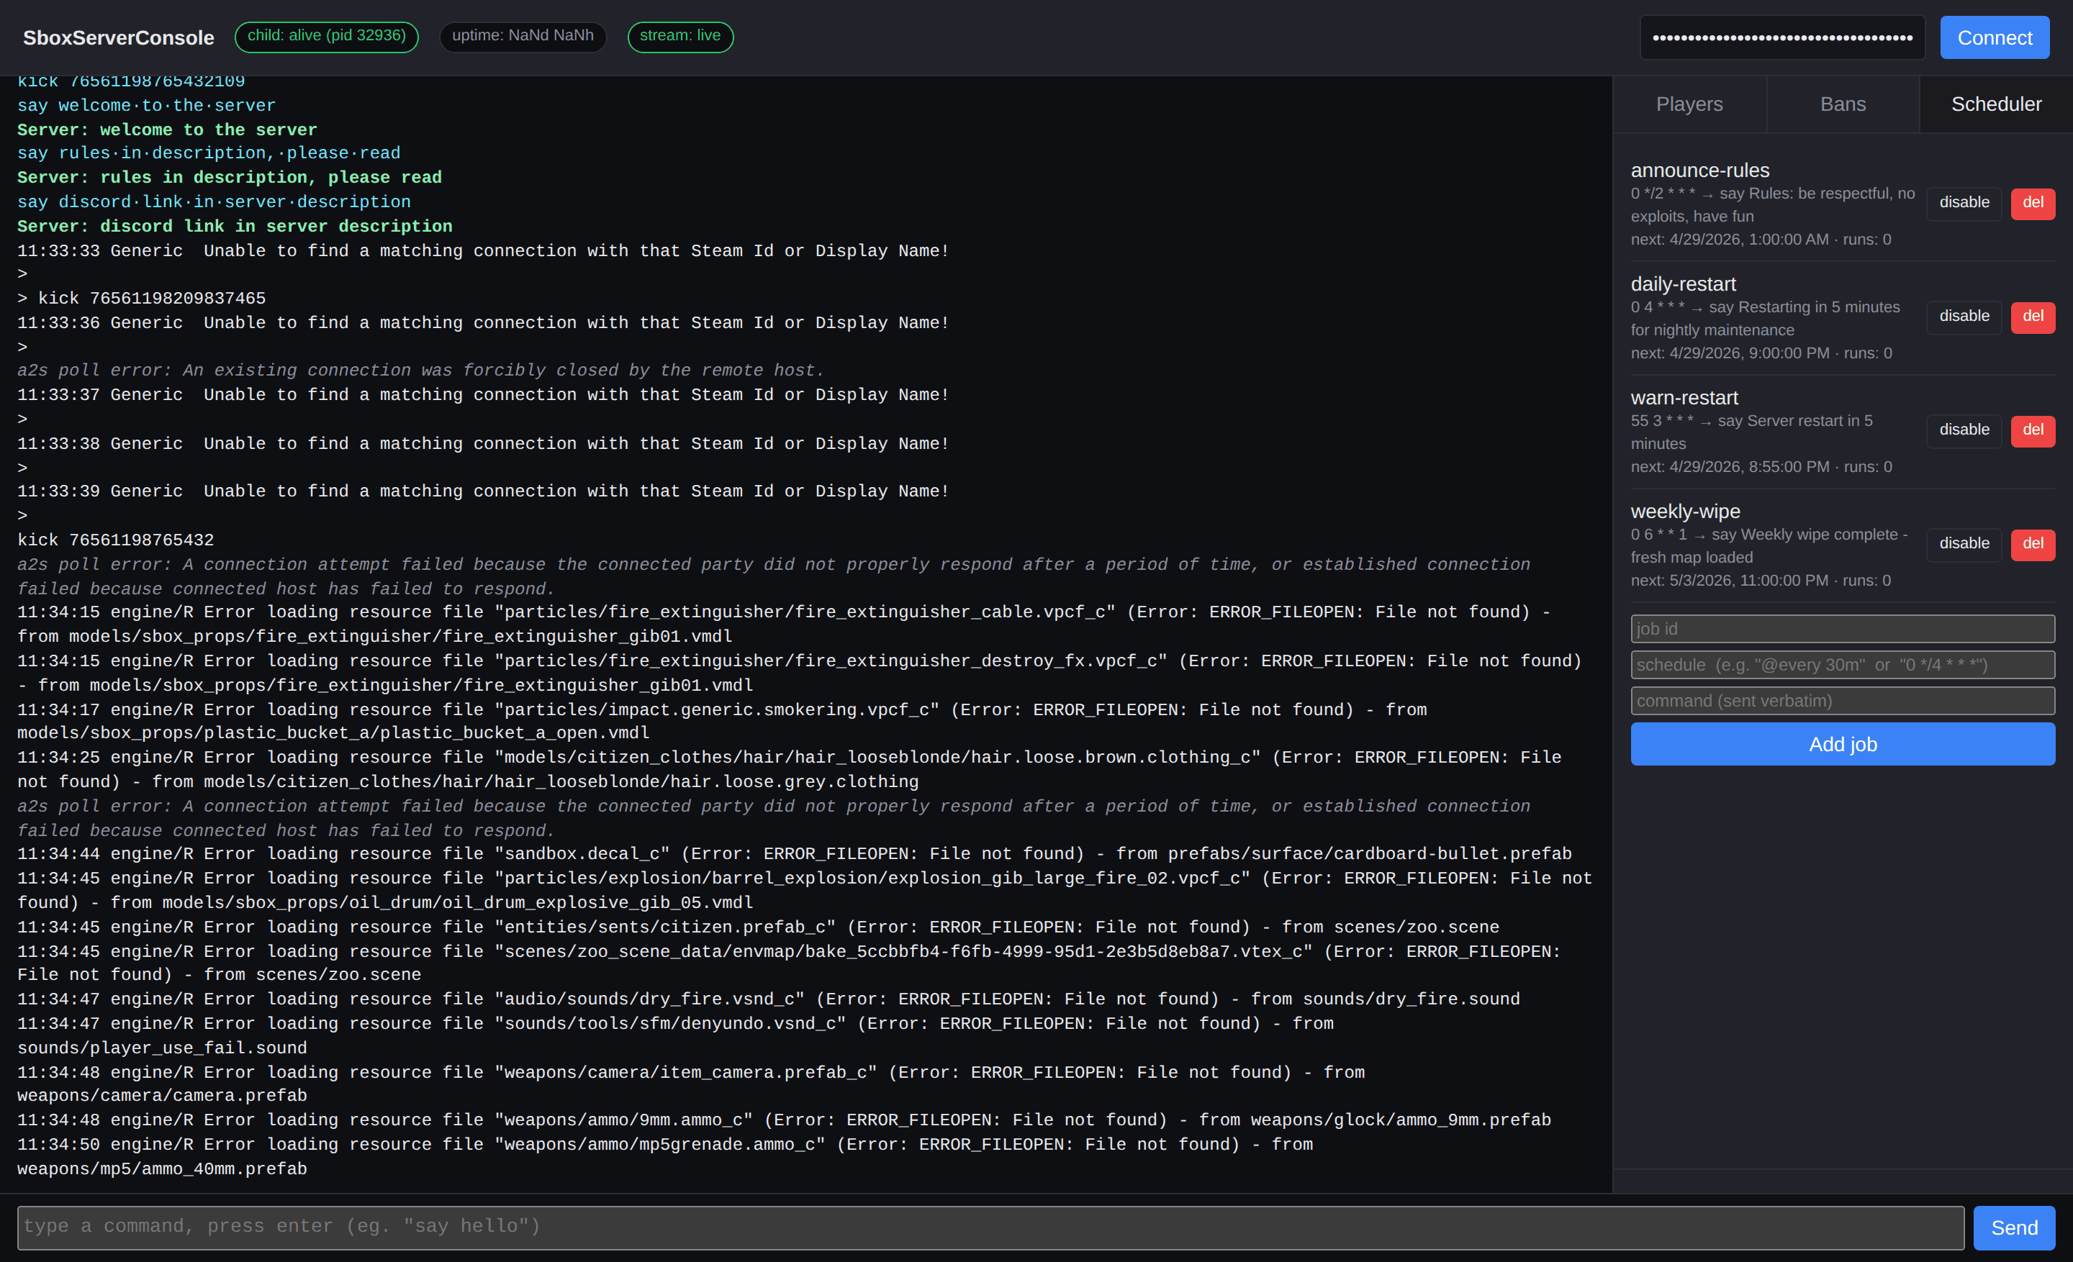Click the 'uptime: NaNd NaNh' status pill
The width and height of the screenshot is (2073, 1262).
tap(523, 36)
